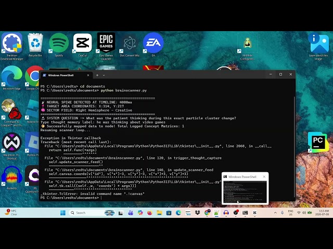Screen dimensions: 333x249
Task: Add a new tab in the terminal window
Action: click(97, 75)
